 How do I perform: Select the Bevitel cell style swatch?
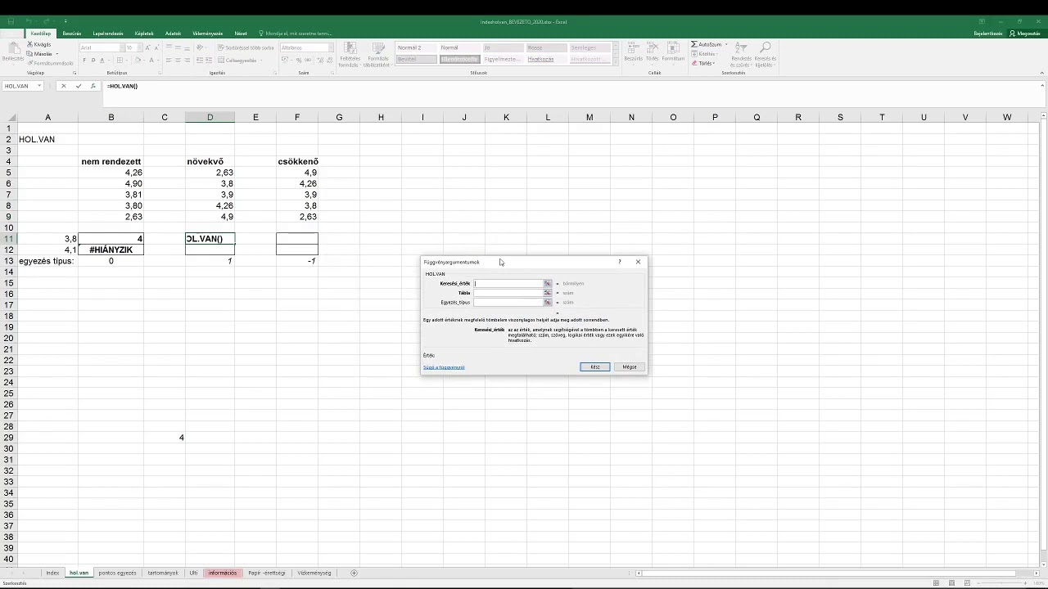coord(417,60)
